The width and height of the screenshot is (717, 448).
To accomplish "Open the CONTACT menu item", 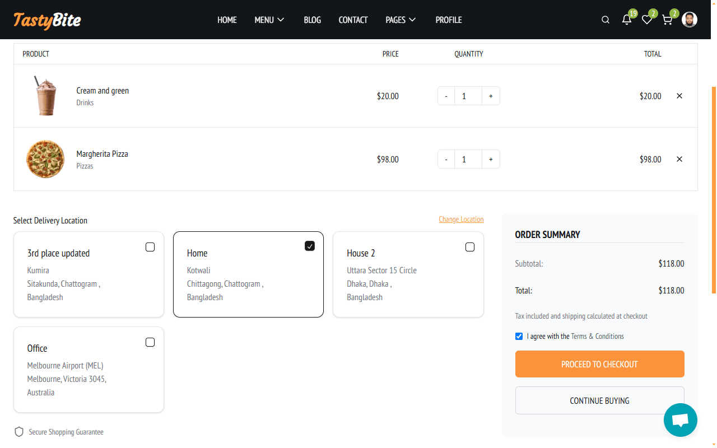I will [x=353, y=20].
